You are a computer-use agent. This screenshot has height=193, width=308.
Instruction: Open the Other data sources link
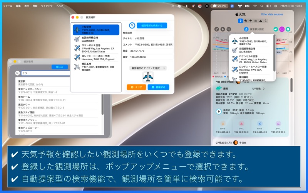[272, 14]
